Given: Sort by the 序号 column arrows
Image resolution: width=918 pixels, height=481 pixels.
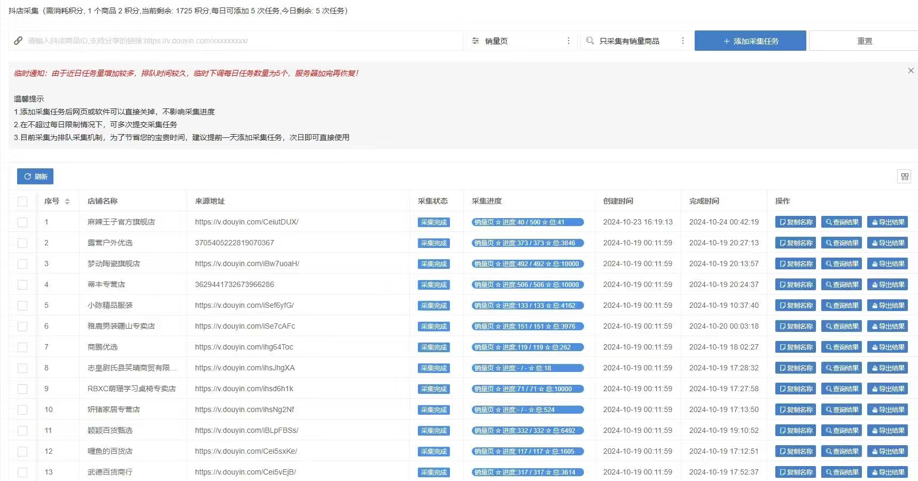Looking at the screenshot, I should (x=67, y=201).
